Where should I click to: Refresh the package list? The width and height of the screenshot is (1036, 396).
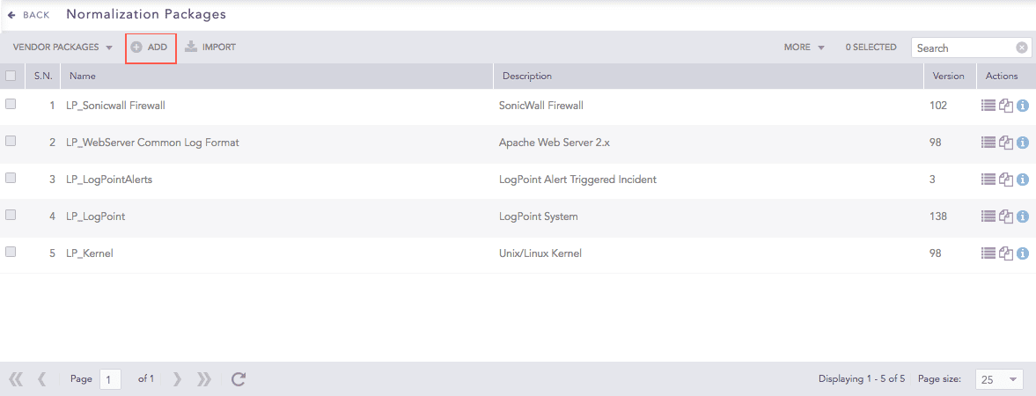(x=239, y=379)
